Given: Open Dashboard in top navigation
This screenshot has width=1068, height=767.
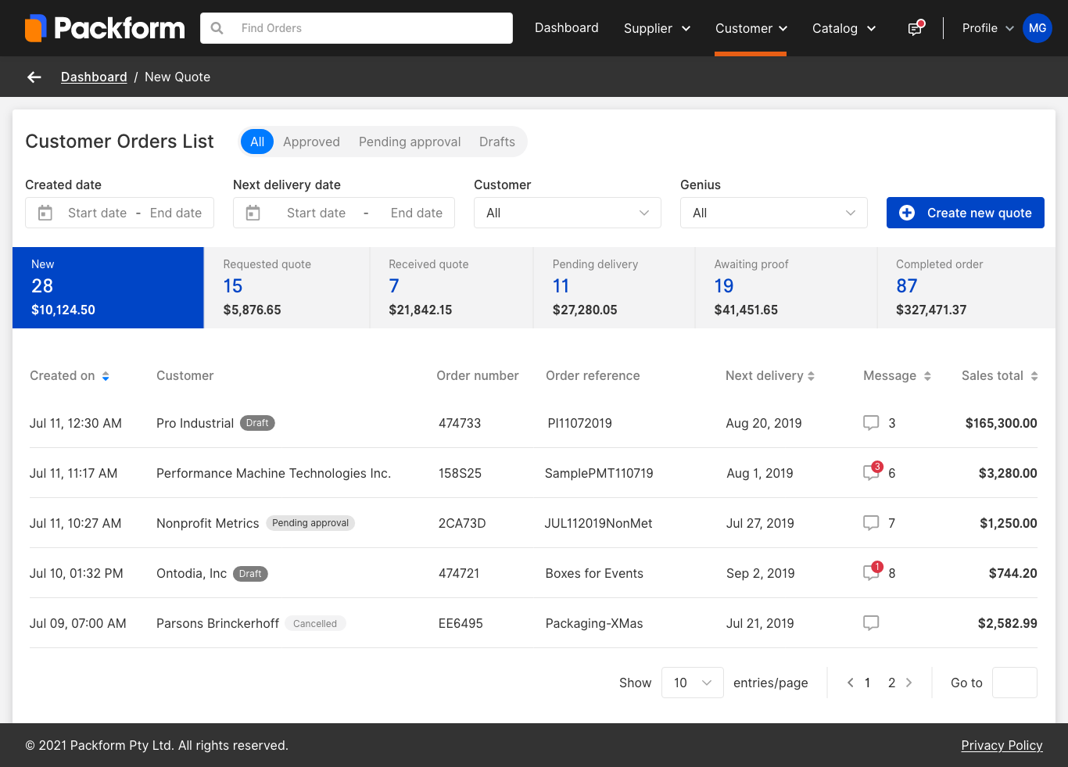Looking at the screenshot, I should pyautogui.click(x=567, y=28).
